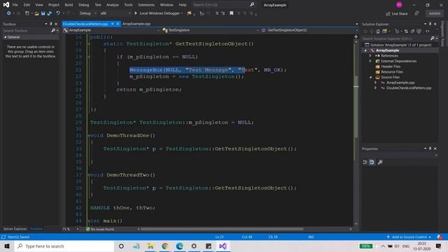The image size is (448, 252).
Task: Click the editor horizontal scrollbar thumb
Action: tap(222, 229)
